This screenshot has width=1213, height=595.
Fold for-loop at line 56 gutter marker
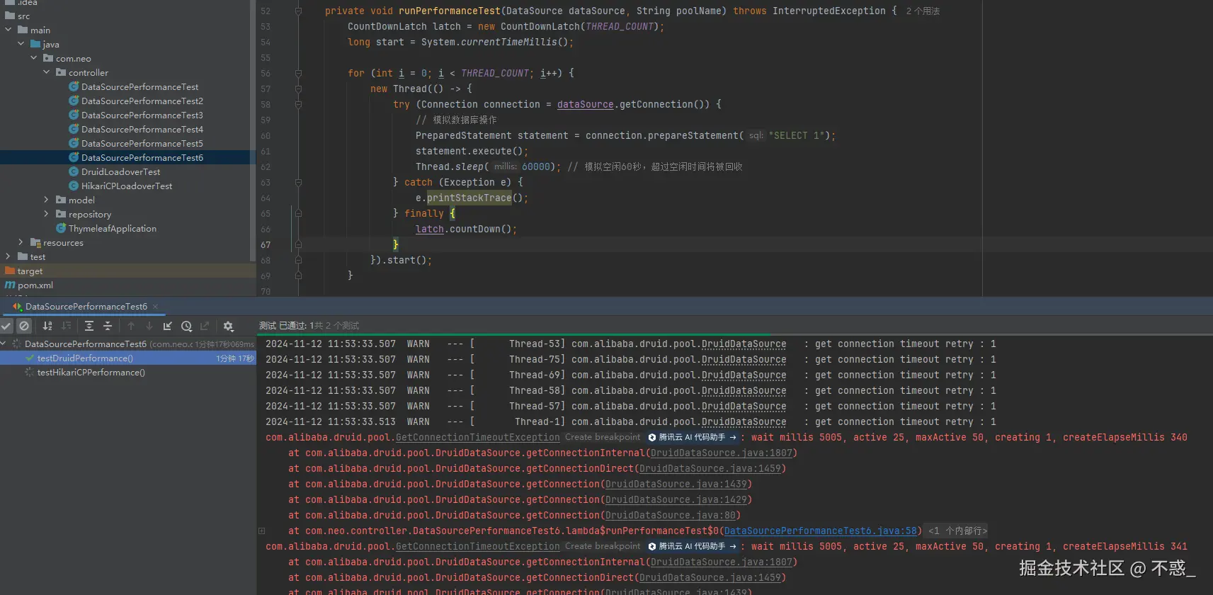pos(298,74)
